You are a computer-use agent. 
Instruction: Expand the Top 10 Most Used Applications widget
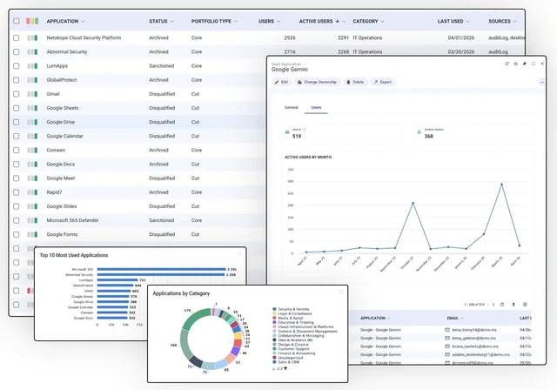[239, 253]
